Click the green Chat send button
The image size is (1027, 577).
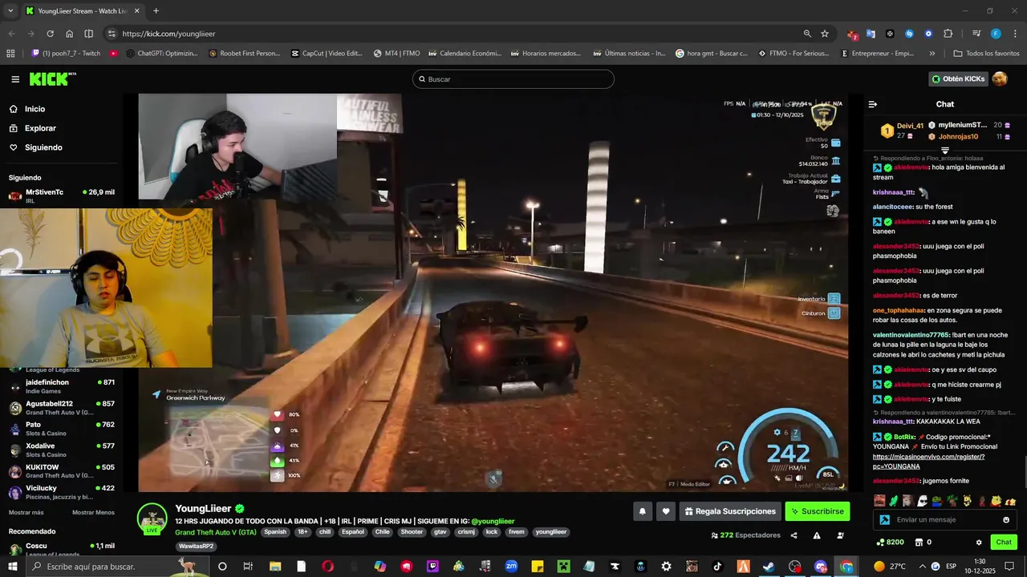pos(1004,543)
